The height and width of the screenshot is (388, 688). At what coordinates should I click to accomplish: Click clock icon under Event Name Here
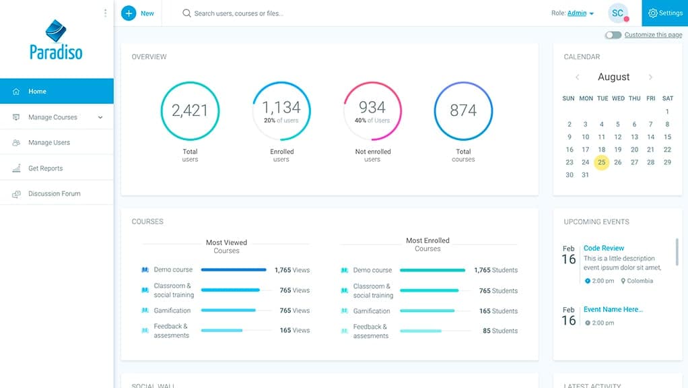pos(588,323)
